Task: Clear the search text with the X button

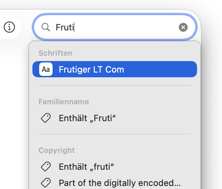Action: tap(183, 27)
